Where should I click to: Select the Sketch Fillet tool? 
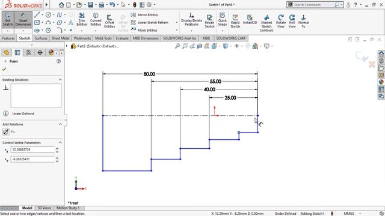pyautogui.click(x=60, y=30)
